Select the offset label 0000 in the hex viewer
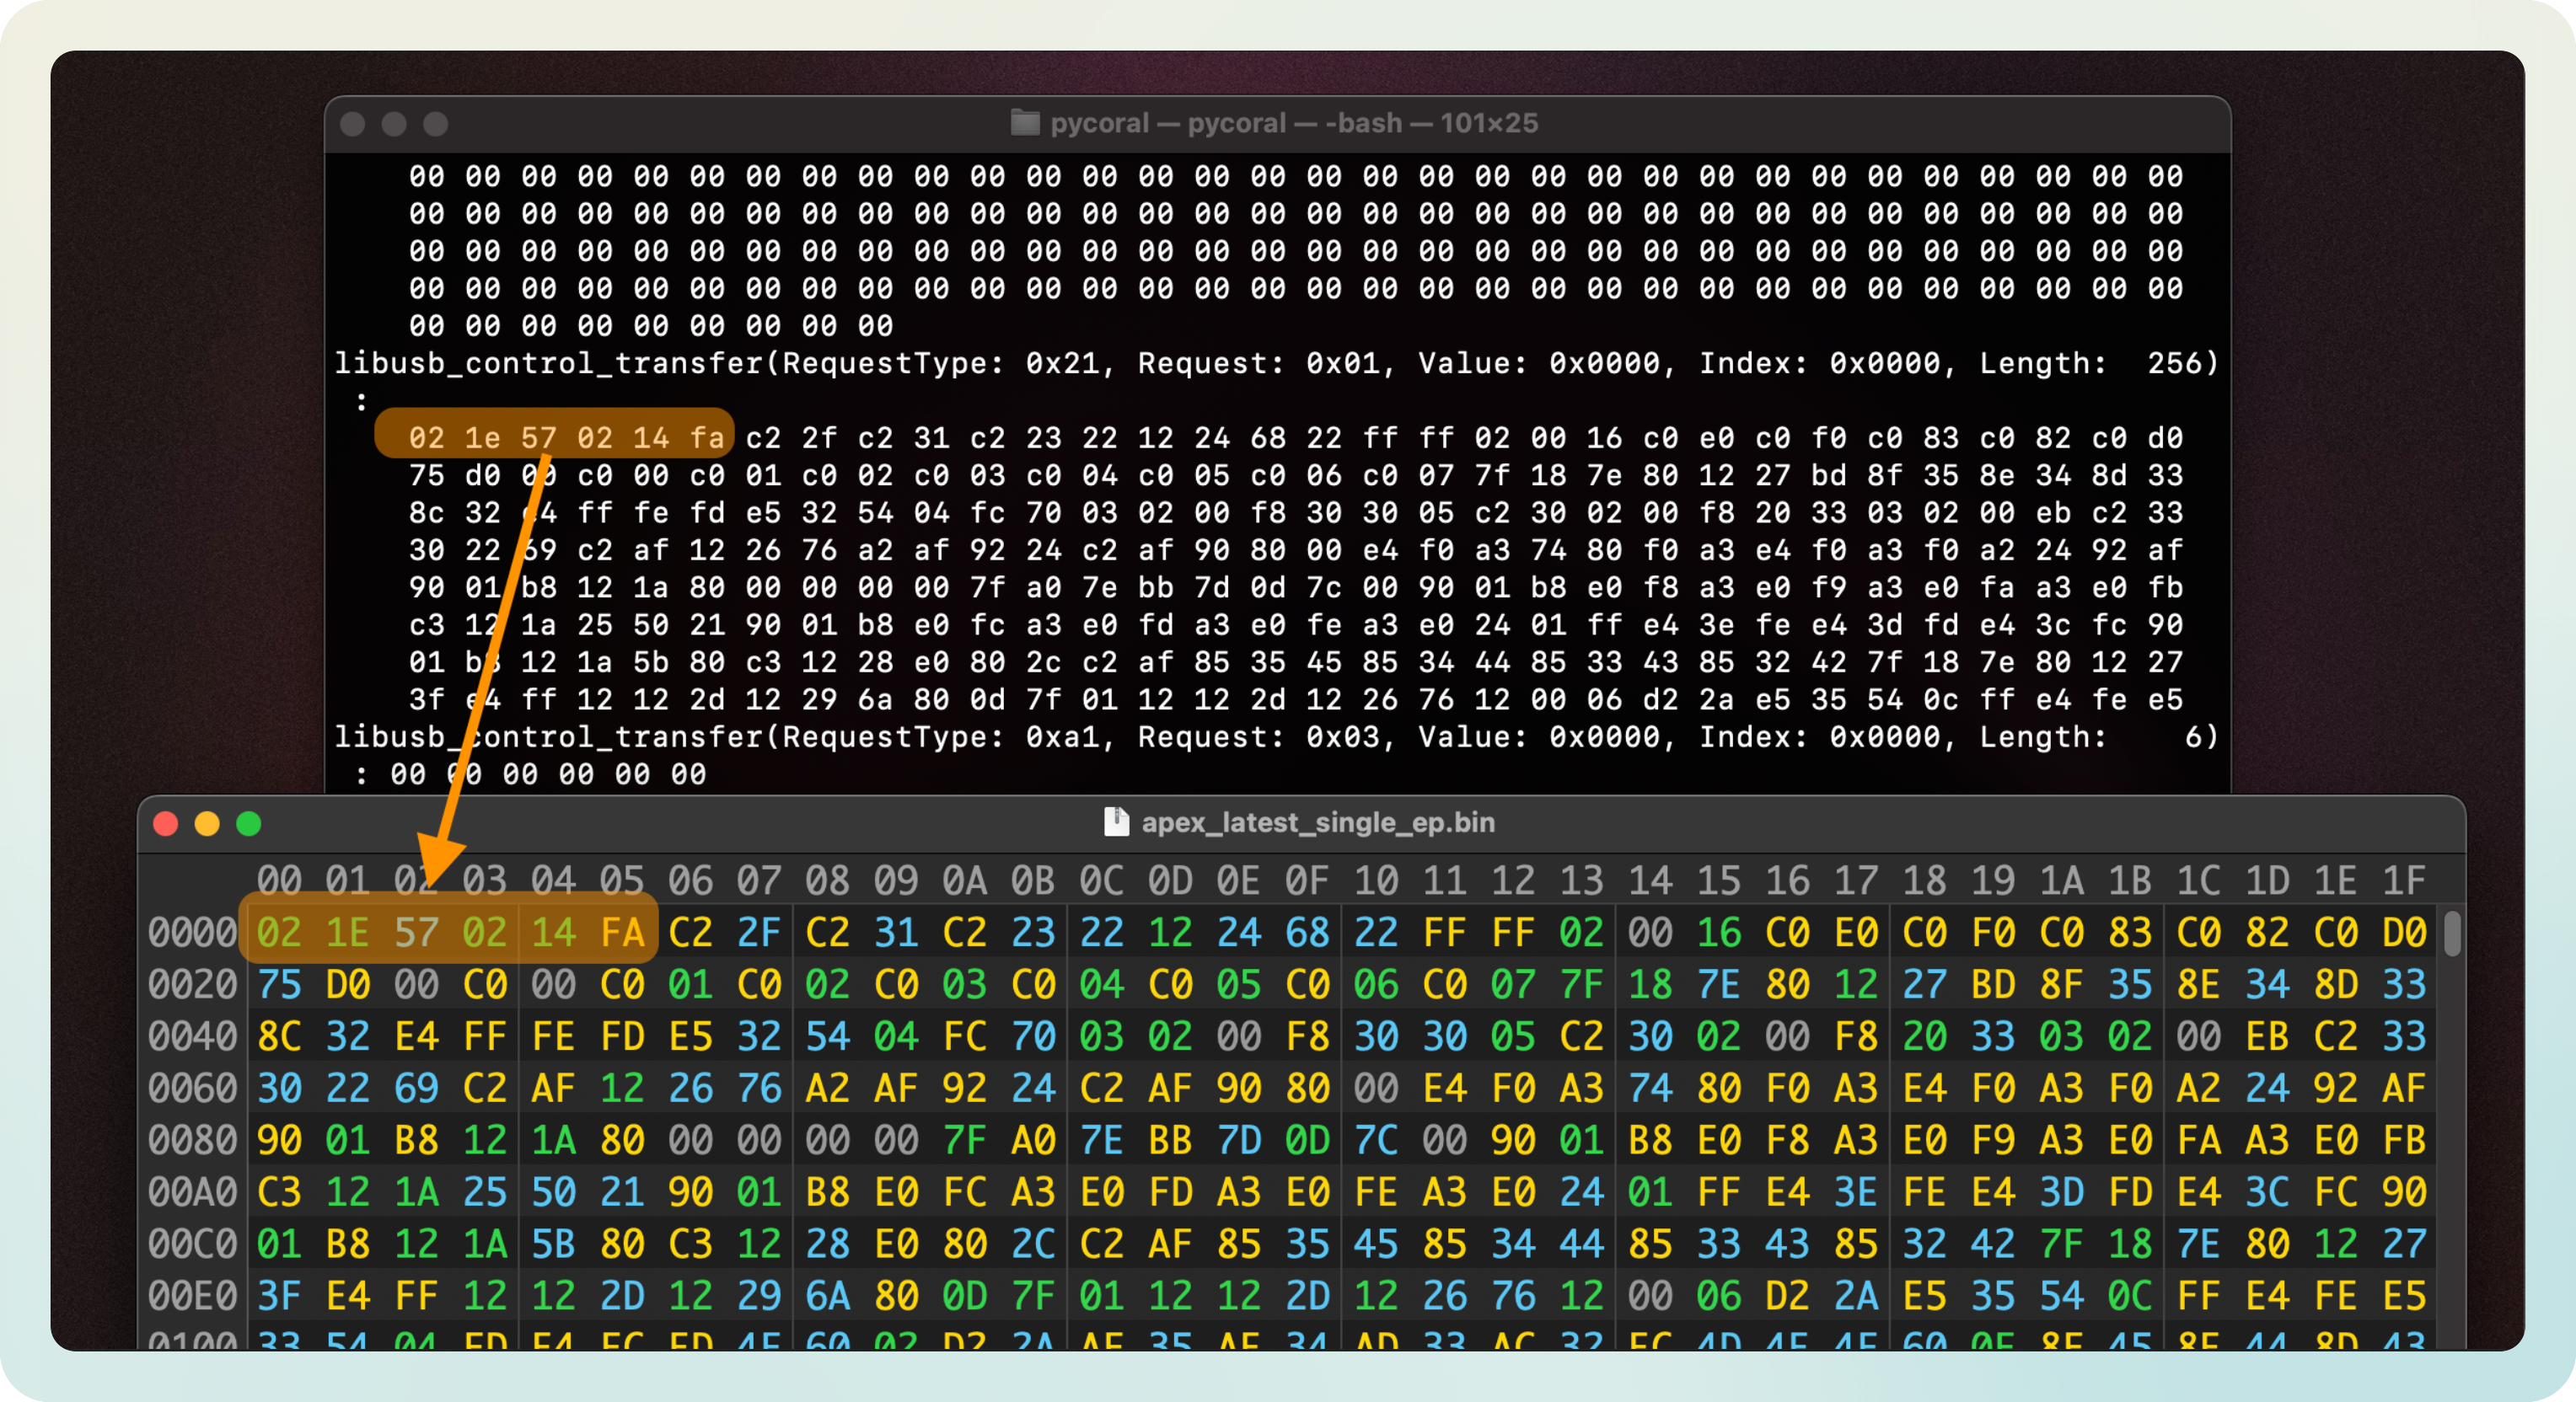Image resolution: width=2576 pixels, height=1402 pixels. 192,931
